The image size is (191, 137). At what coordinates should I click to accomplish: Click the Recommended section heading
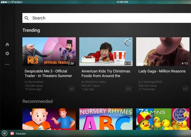click(38, 101)
